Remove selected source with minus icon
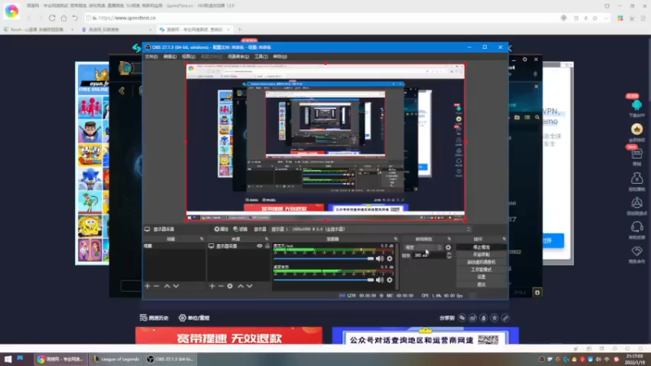 click(x=221, y=286)
